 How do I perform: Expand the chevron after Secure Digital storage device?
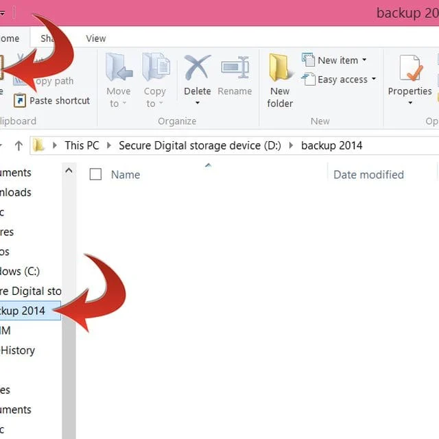[291, 145]
